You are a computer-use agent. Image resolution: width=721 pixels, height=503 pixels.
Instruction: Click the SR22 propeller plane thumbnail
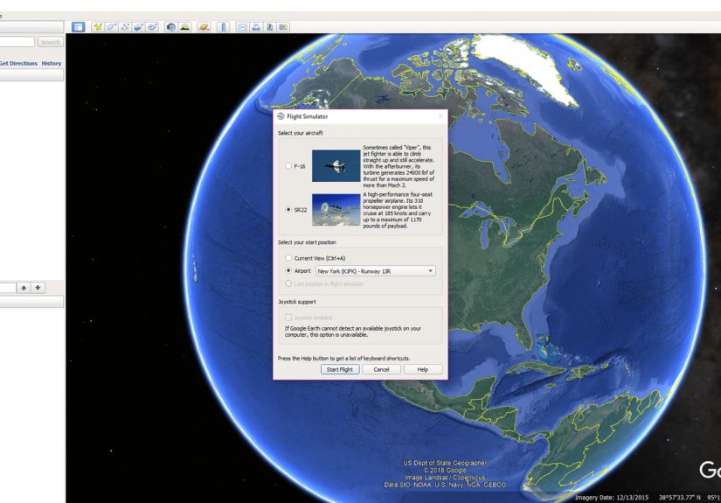(x=336, y=210)
